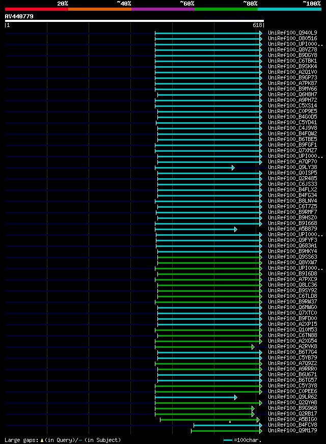This screenshot has width=326, height=444.
Task: Select the UniRef100_Q9LR62 entry
Action: 292,397
